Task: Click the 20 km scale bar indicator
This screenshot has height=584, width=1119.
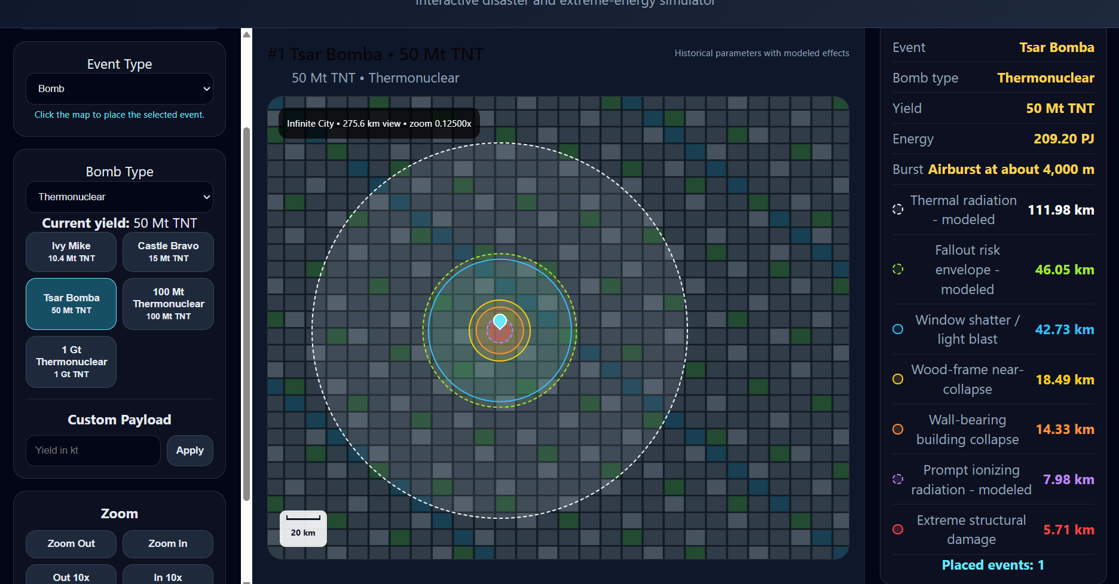Action: (303, 528)
